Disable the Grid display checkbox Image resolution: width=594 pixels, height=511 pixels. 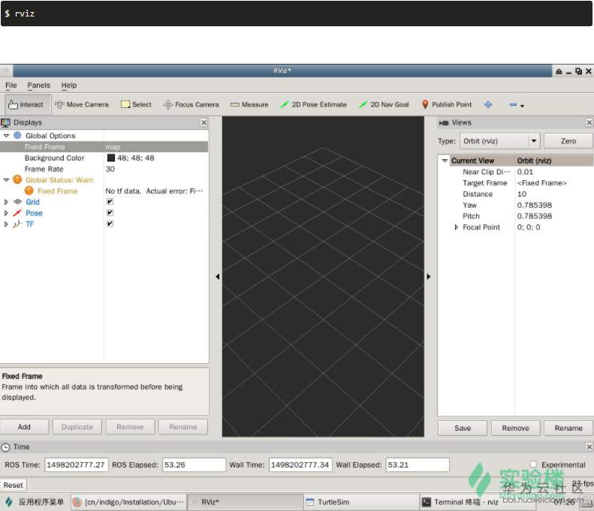(x=110, y=202)
